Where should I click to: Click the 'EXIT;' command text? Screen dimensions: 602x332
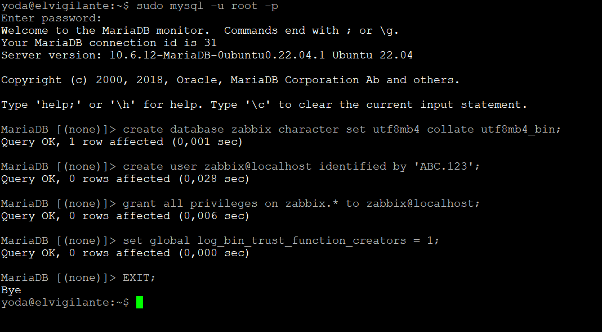(139, 278)
